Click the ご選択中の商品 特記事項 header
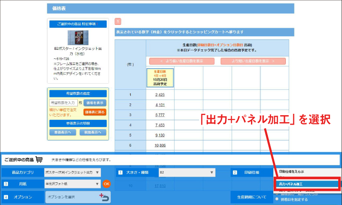Image resolution: width=342 pixels, height=205 pixels. (x=78, y=24)
